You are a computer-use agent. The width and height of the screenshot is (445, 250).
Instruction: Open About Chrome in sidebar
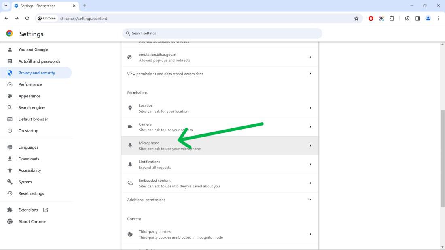click(x=36, y=221)
